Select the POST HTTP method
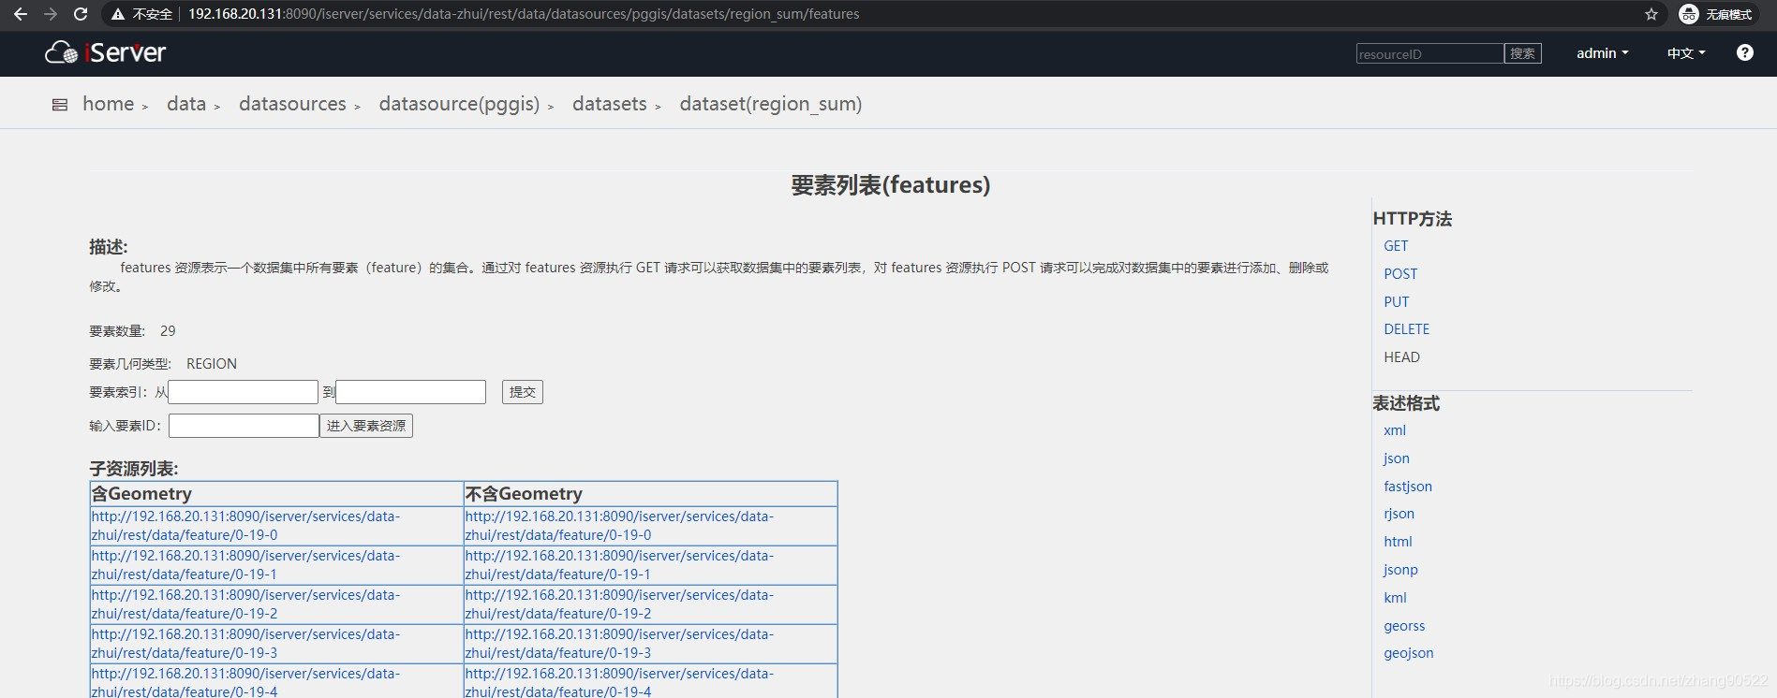Screen dimensions: 1777x698 point(1400,274)
